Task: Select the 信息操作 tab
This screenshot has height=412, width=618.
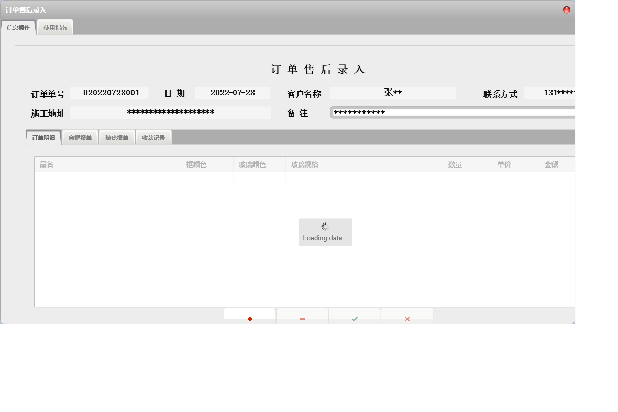Action: [x=18, y=27]
